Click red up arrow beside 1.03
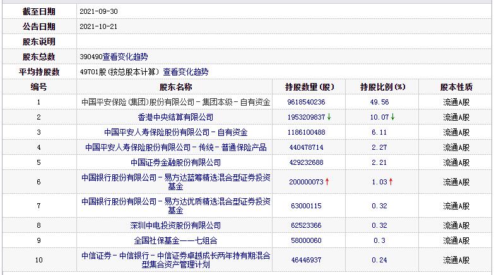The width and height of the screenshot is (494, 275). point(391,182)
